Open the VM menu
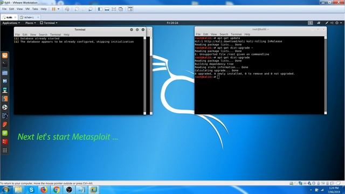 (x=27, y=9)
